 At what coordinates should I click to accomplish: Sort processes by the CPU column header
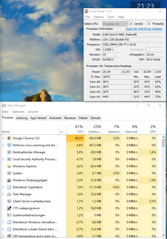coord(75,129)
